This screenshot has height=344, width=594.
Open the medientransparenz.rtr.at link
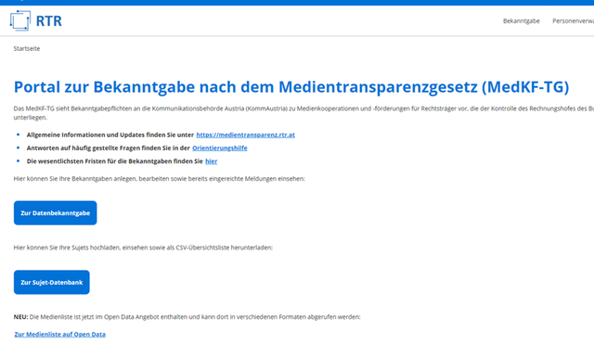(x=245, y=134)
